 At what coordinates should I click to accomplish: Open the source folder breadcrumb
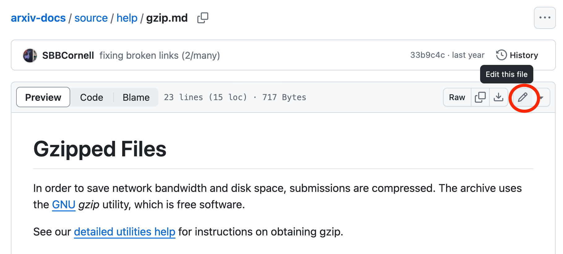[91, 18]
